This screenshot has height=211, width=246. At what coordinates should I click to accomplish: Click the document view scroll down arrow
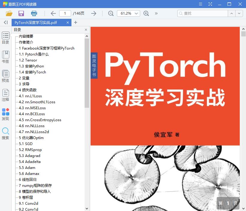coord(243,209)
